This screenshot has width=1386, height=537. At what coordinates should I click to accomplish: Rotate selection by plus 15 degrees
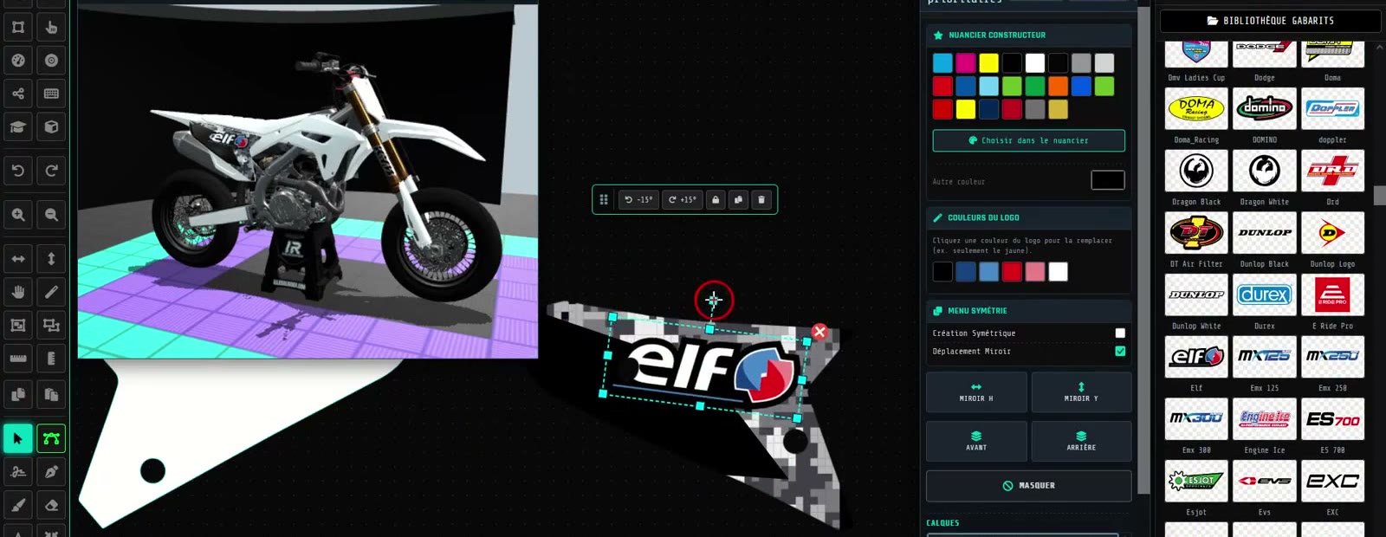point(683,199)
